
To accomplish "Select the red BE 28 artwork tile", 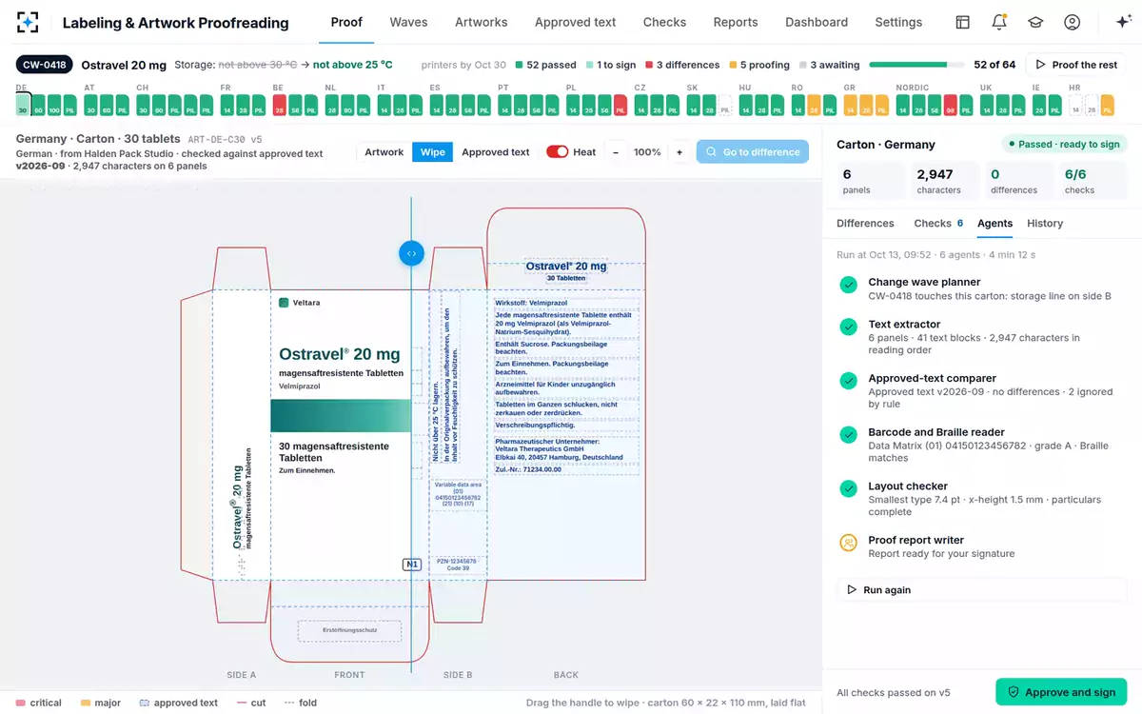I will coord(280,106).
